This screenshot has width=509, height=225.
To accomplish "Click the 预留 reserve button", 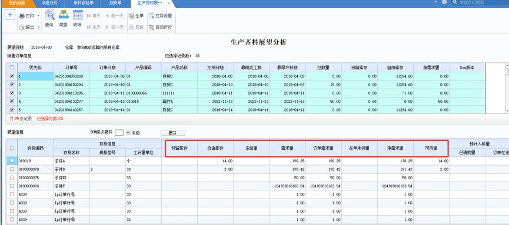I will 136,27.
